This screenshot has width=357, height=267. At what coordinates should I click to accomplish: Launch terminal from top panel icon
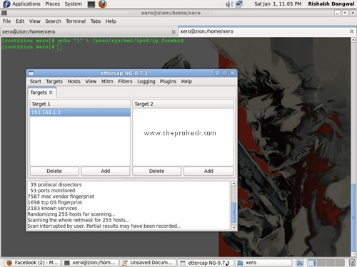click(x=91, y=4)
